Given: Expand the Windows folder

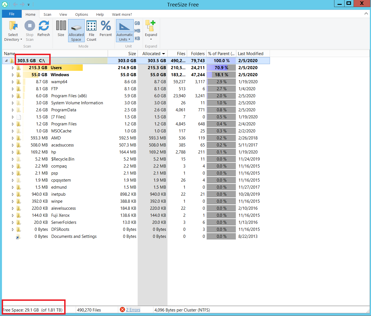Looking at the screenshot, I should tap(13, 75).
